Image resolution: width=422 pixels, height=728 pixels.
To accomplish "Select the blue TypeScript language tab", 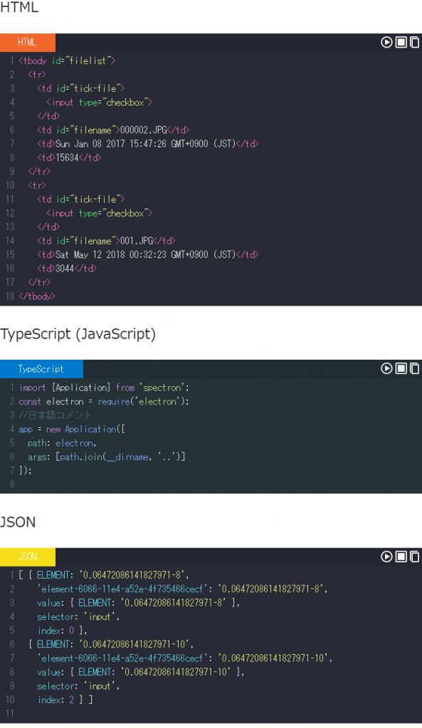I will point(41,369).
